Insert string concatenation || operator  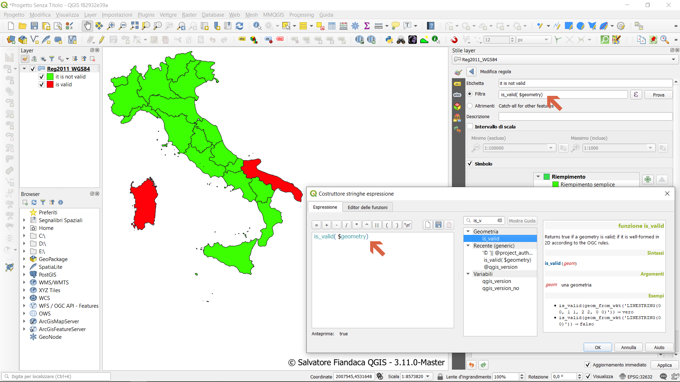pyautogui.click(x=377, y=225)
